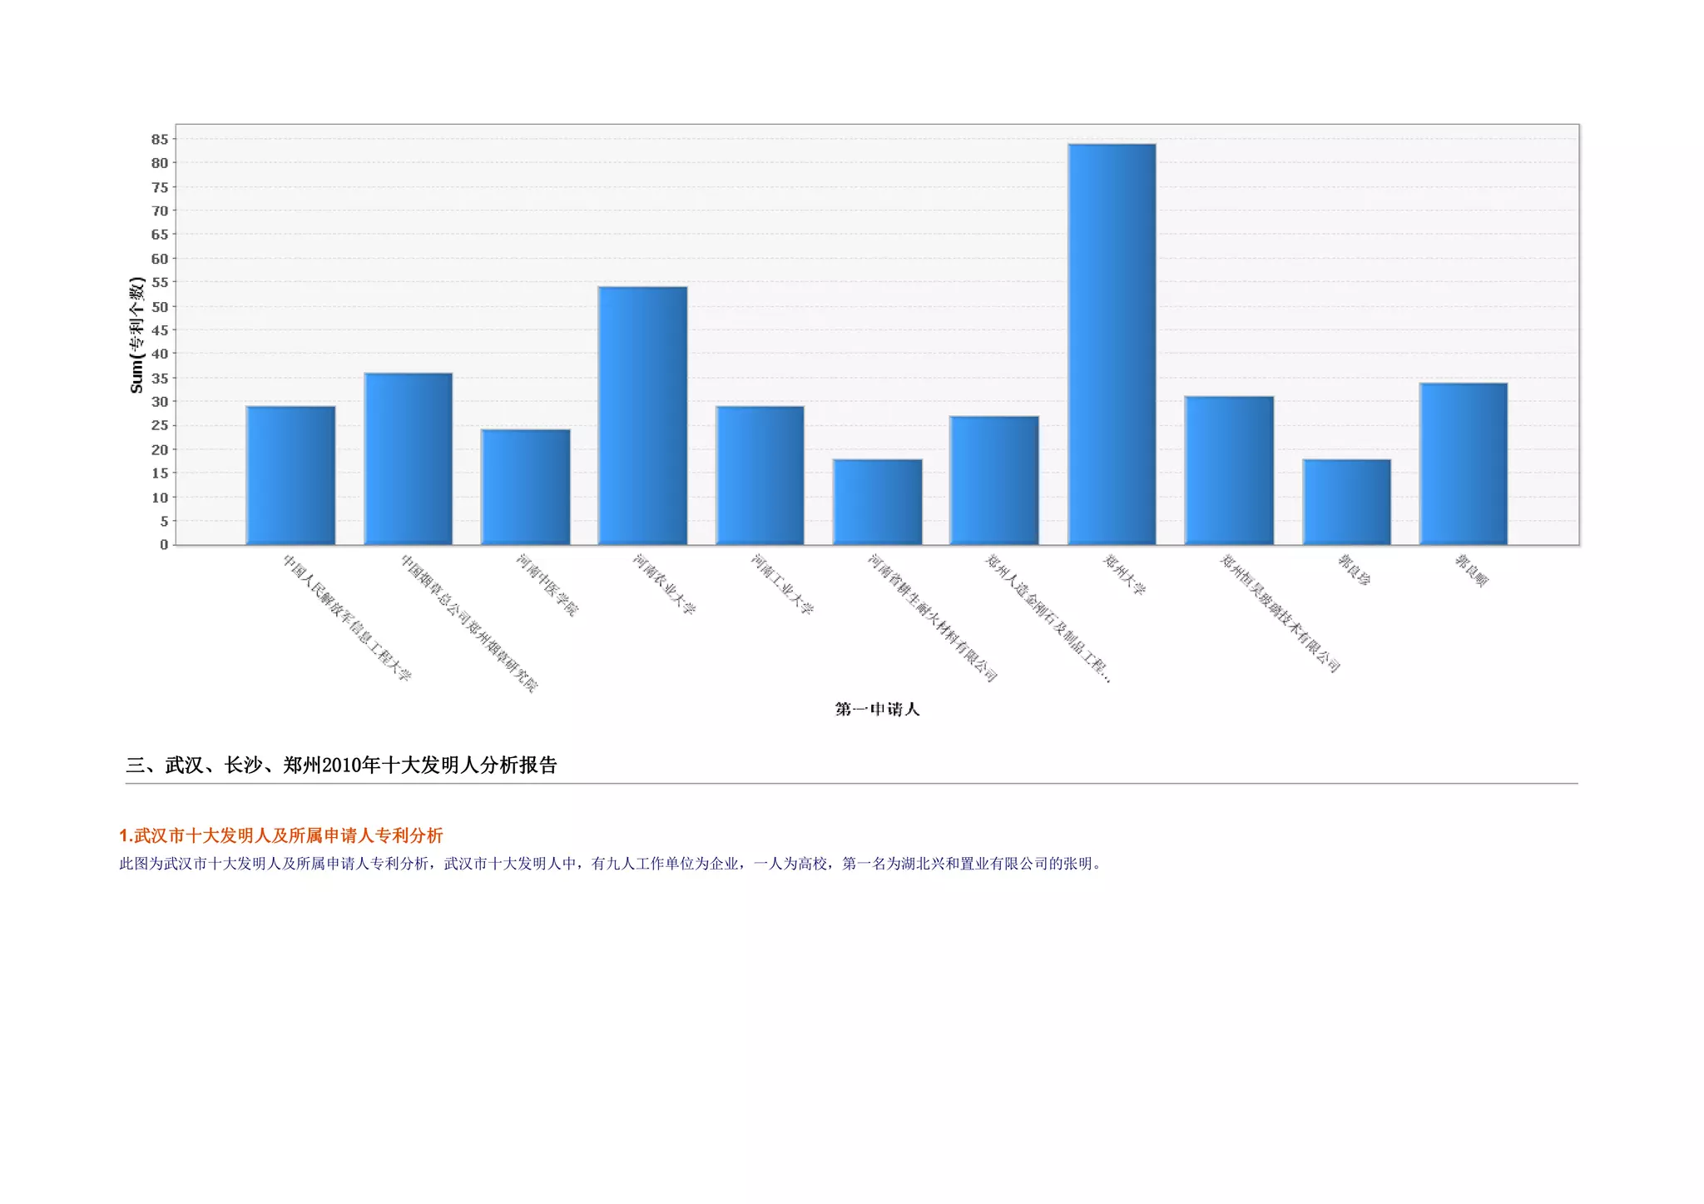Viewport: 1704px width, 1204px height.
Task: Click the truncated label 郑州人造金刚石及制品工程…
Action: point(1048,619)
